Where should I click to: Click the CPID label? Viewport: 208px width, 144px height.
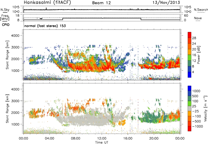coord(6,25)
